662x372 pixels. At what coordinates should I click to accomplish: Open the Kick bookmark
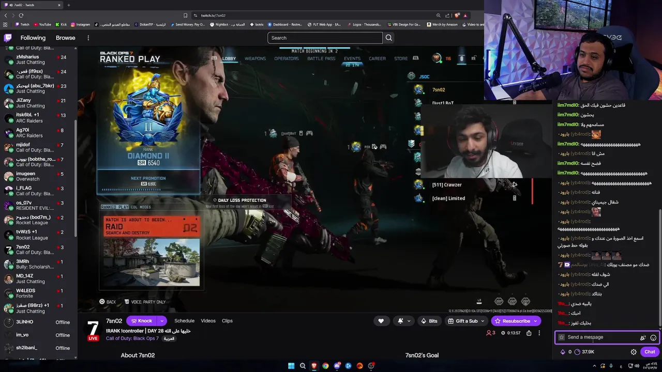tap(61, 24)
